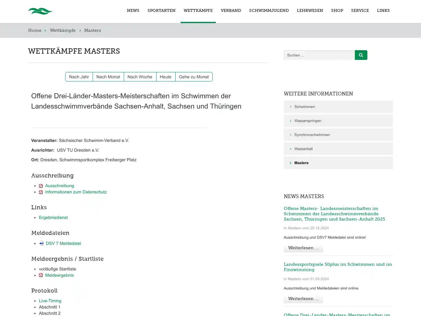
Task: Click "Weiterlesen" under the Masters 2025 news
Action: tap(303, 248)
